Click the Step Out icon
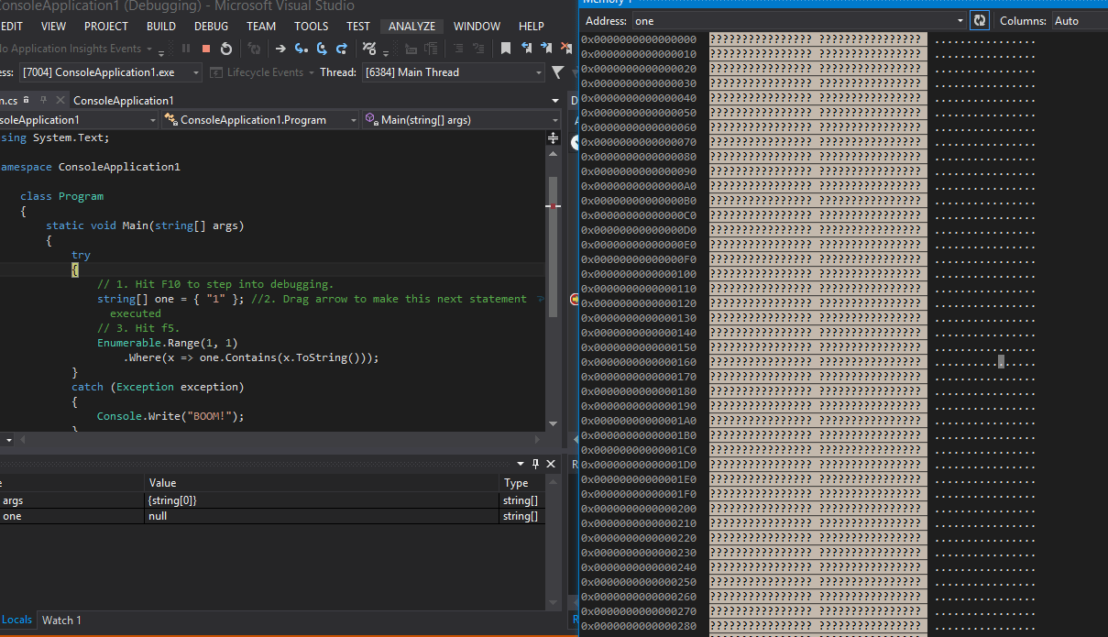This screenshot has width=1108, height=637. point(342,49)
